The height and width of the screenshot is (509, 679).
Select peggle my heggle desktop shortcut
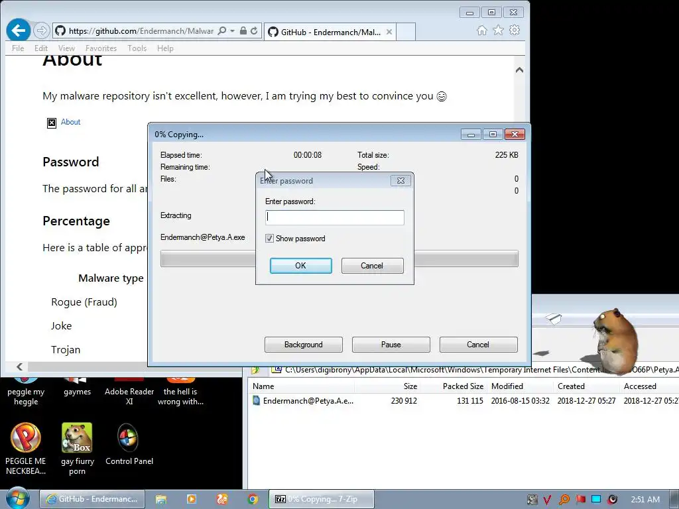pyautogui.click(x=26, y=392)
